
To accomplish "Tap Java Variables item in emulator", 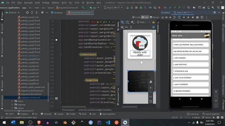I will pos(191,58).
